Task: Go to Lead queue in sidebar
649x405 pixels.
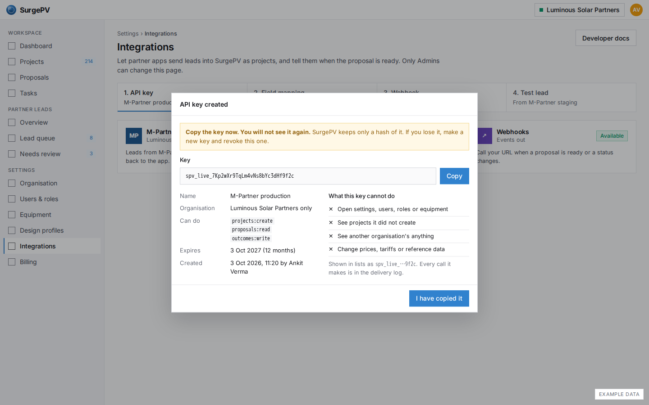Action: pyautogui.click(x=52, y=138)
